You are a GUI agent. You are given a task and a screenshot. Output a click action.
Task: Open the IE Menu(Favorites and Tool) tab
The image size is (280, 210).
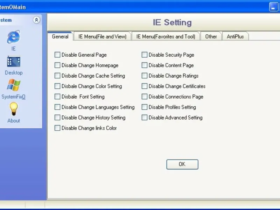[x=166, y=36]
